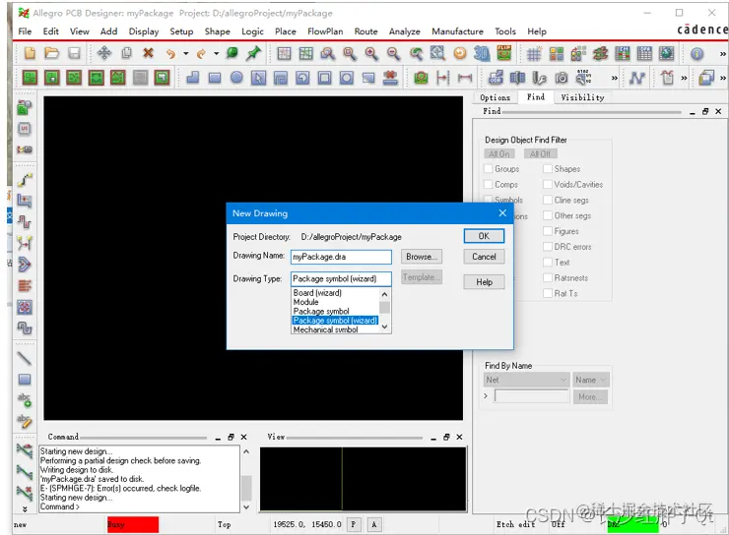The height and width of the screenshot is (535, 729).
Task: Click the Add Text abc icon
Action: pos(25,400)
